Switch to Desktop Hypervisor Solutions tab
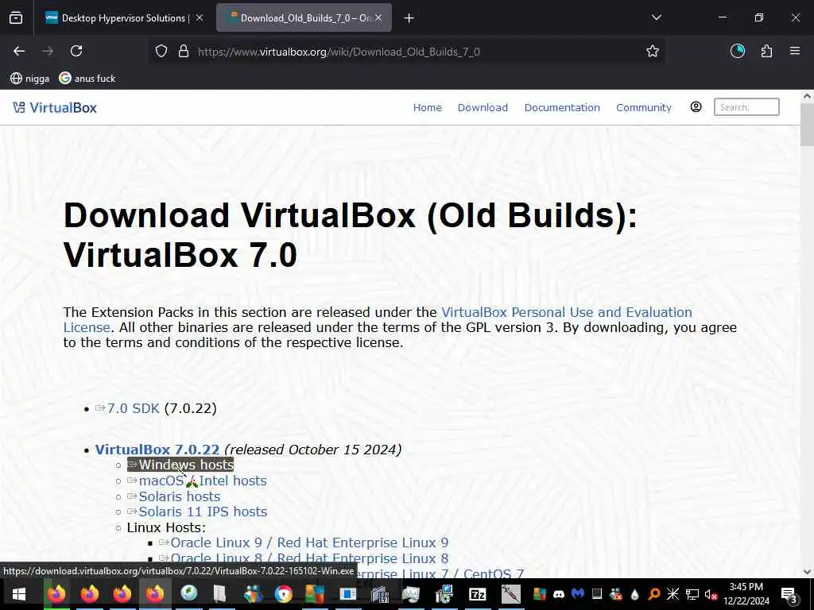The image size is (814, 610). [123, 18]
